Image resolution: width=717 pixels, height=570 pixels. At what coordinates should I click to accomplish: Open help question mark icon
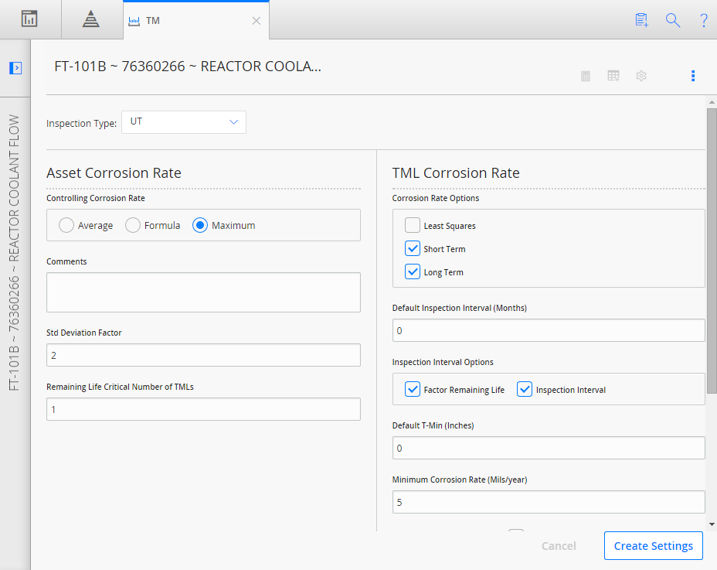point(704,20)
